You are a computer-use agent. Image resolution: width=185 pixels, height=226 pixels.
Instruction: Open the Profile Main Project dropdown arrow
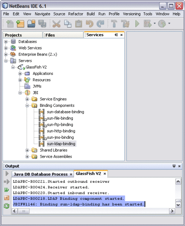tap(169, 23)
